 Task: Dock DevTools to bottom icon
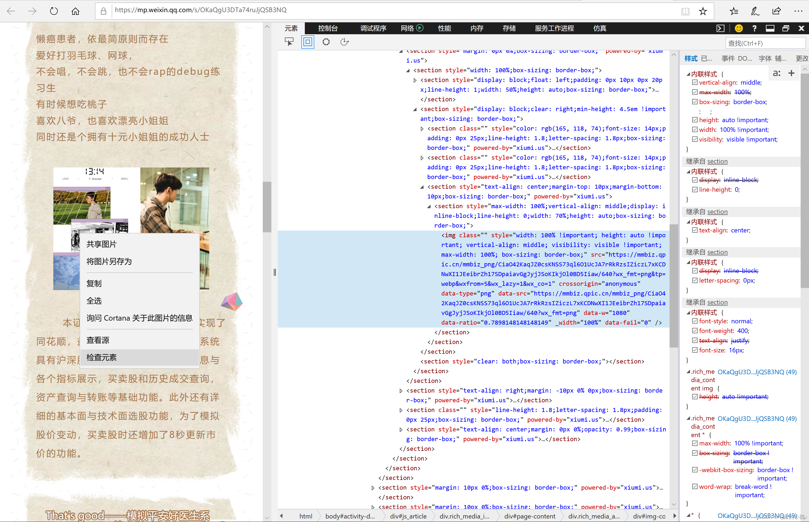click(770, 29)
